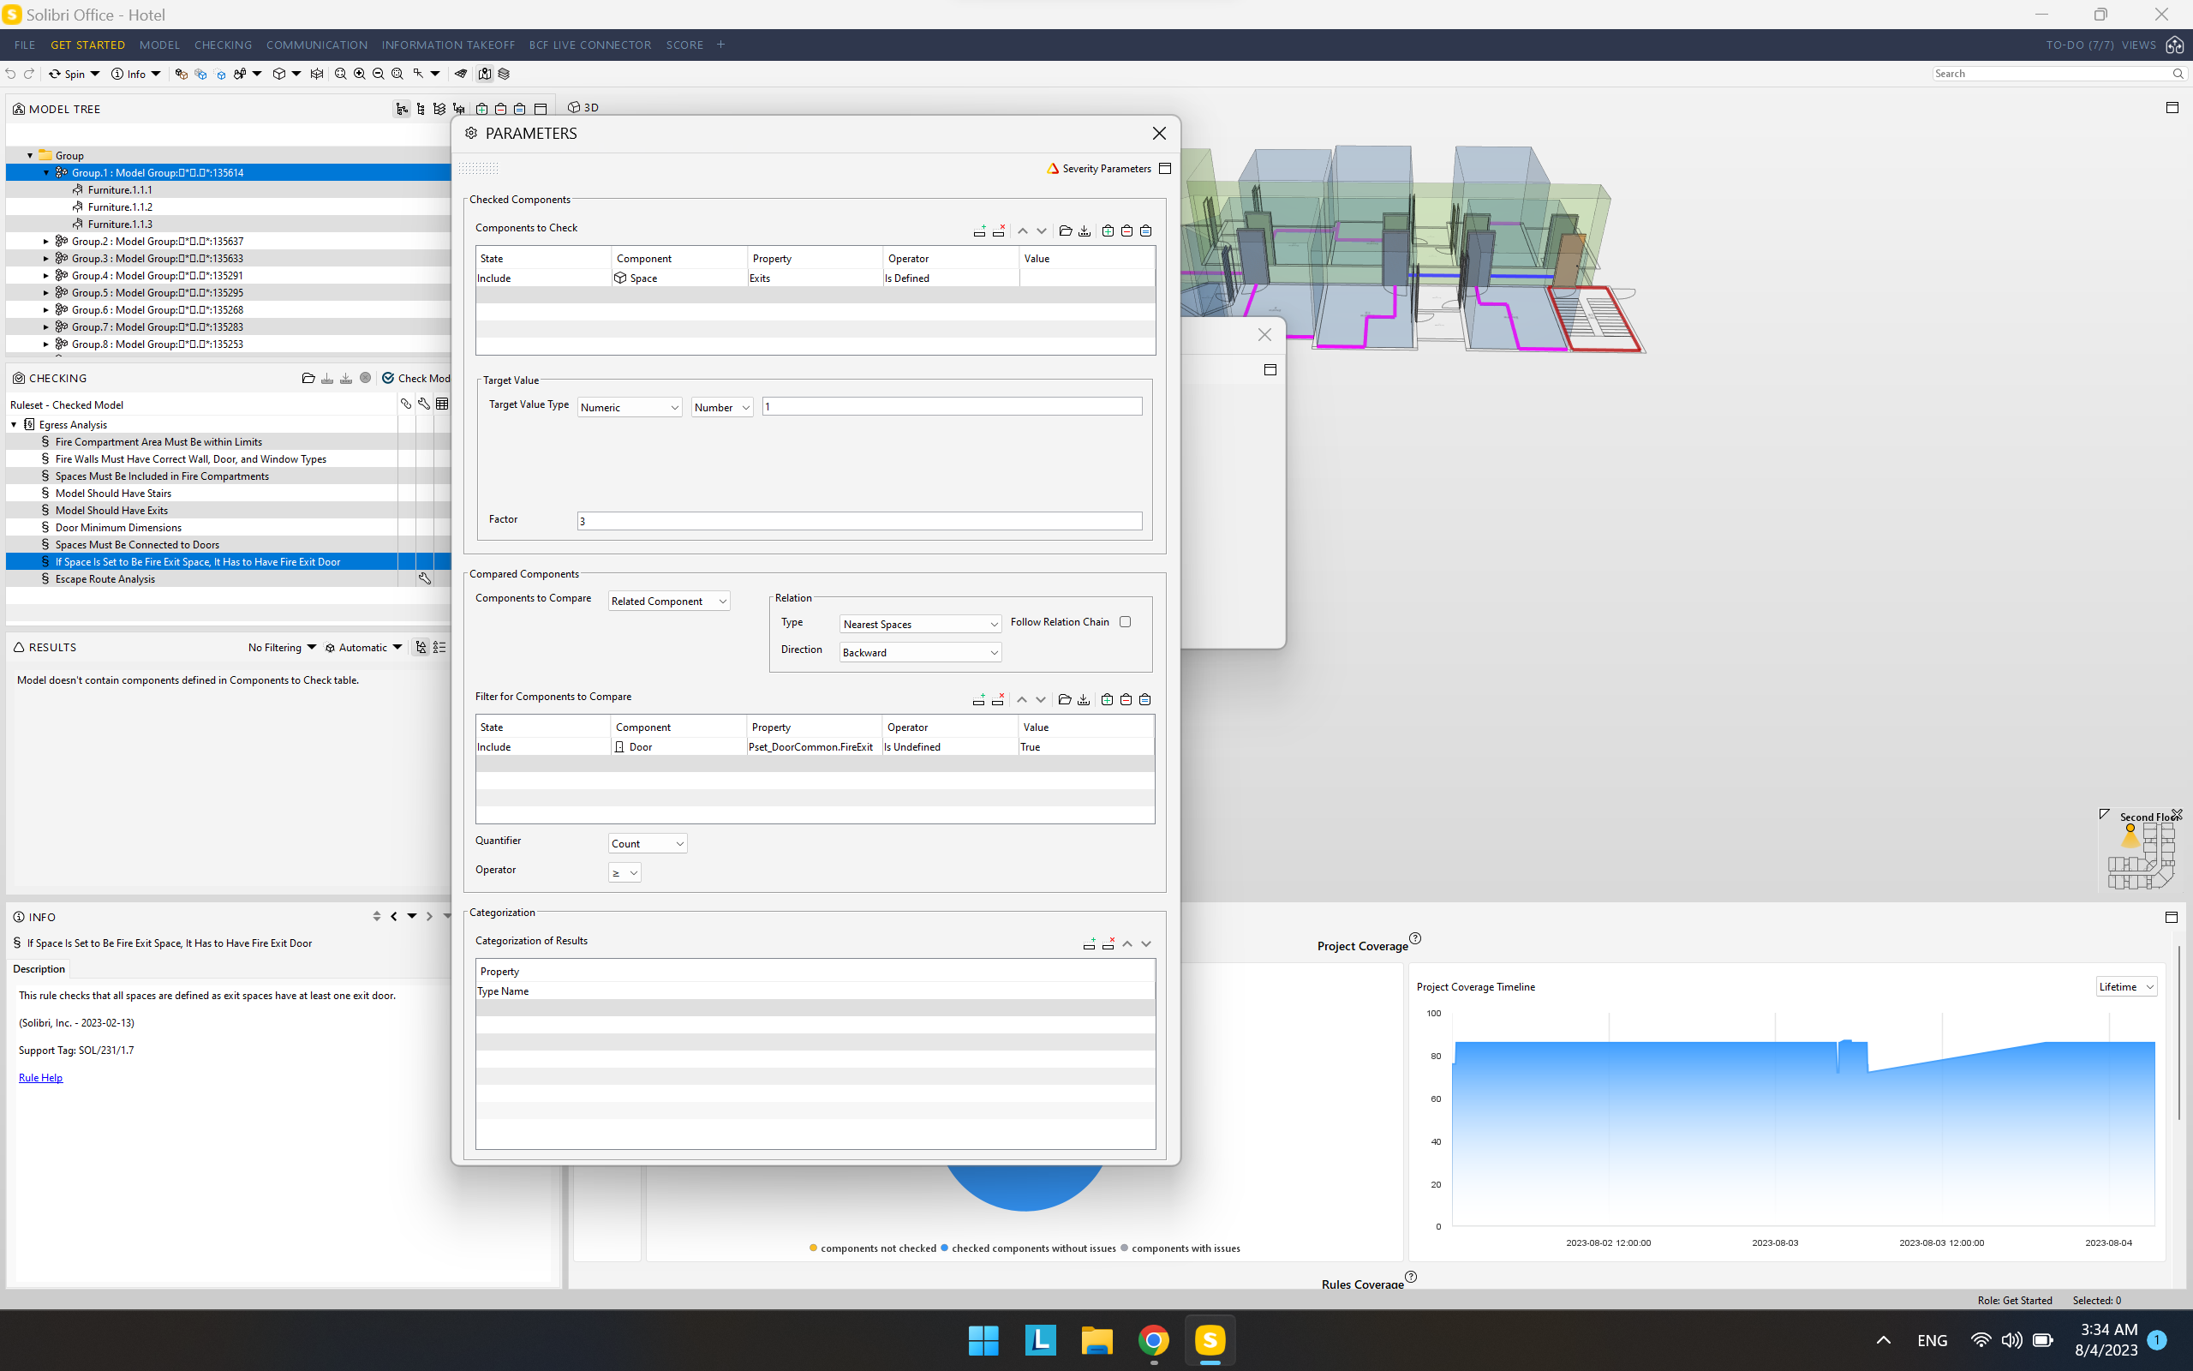Open the Direction Backward dropdown
The image size is (2193, 1371).
[x=921, y=652]
